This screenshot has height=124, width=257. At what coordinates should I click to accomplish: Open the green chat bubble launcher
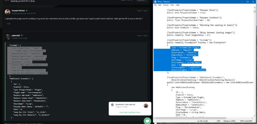click(x=147, y=121)
